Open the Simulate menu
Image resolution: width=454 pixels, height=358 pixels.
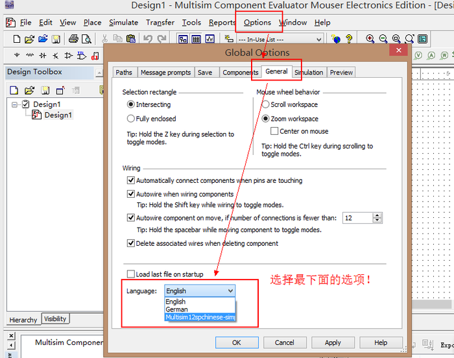pos(123,22)
